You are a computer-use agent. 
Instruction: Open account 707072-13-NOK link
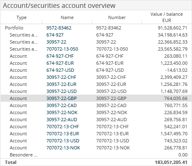coord(63,148)
